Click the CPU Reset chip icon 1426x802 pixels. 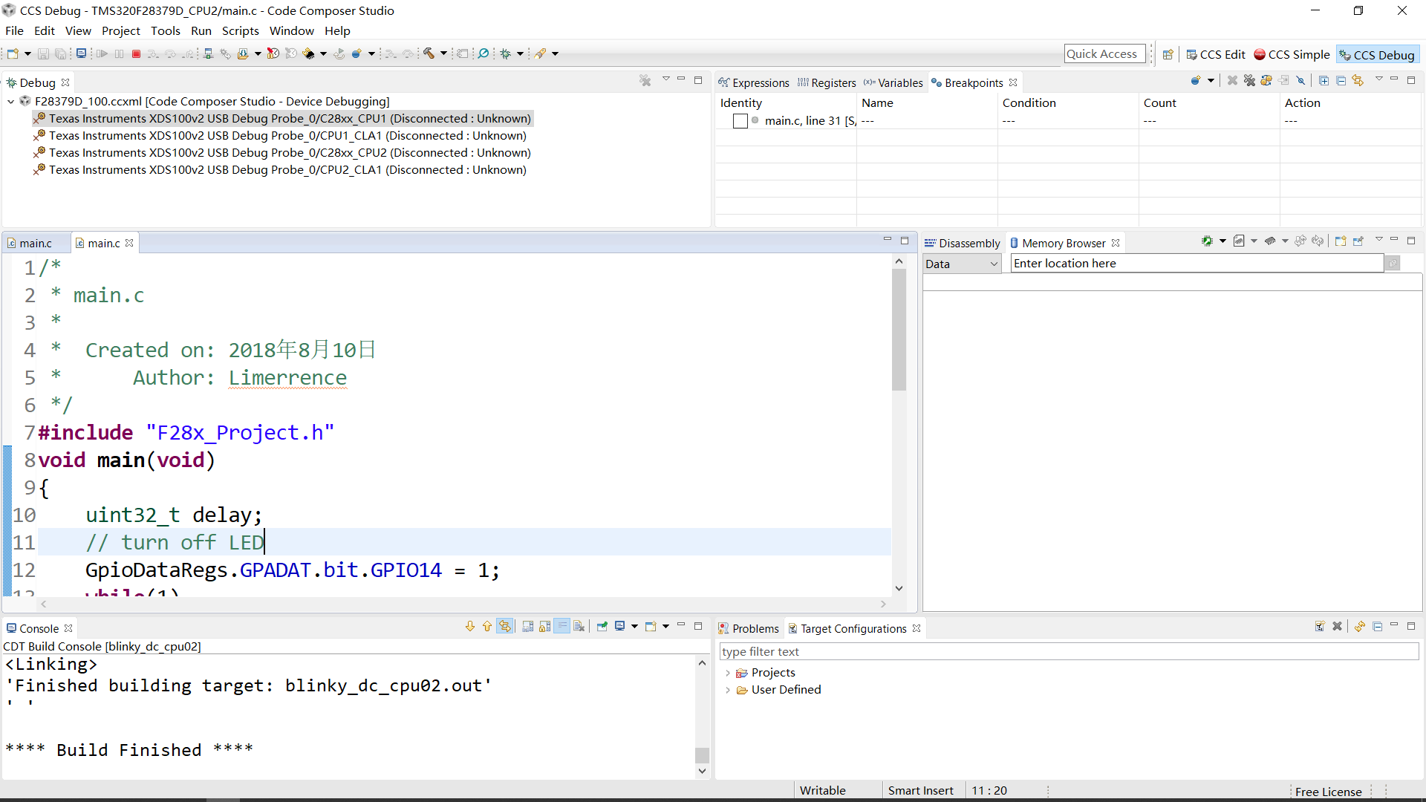pyautogui.click(x=309, y=53)
